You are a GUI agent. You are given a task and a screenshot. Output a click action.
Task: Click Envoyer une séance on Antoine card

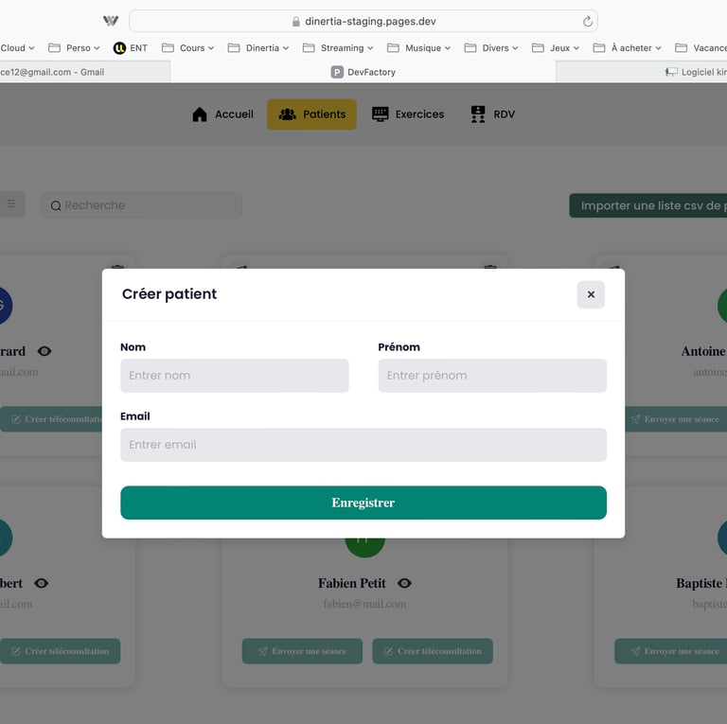(x=675, y=419)
